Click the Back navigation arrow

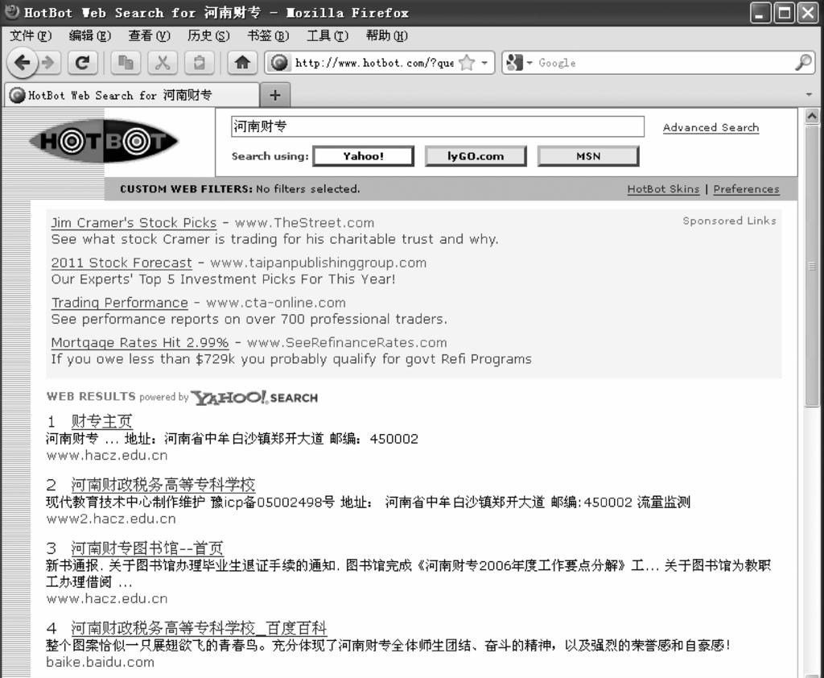[23, 63]
